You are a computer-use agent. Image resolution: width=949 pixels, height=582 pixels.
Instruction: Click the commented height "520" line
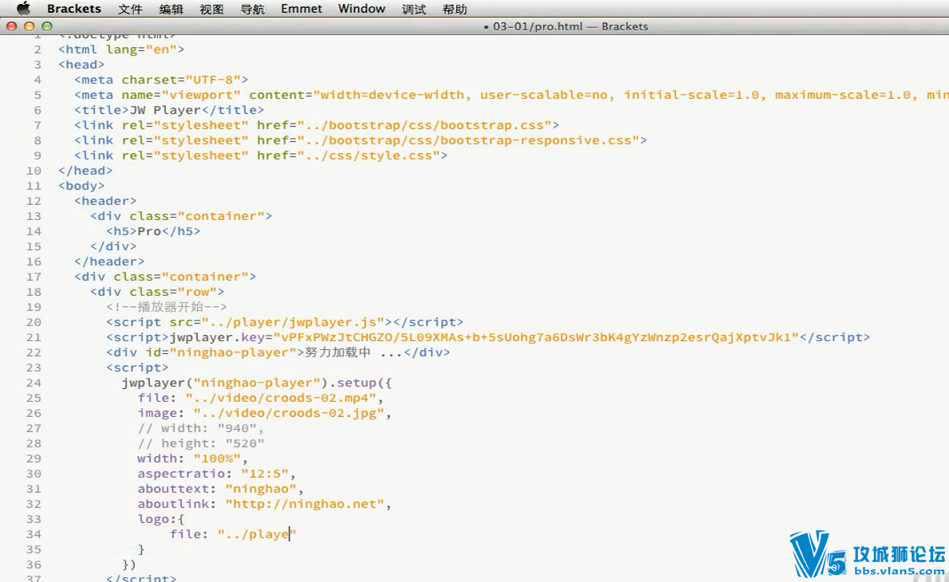click(x=200, y=443)
